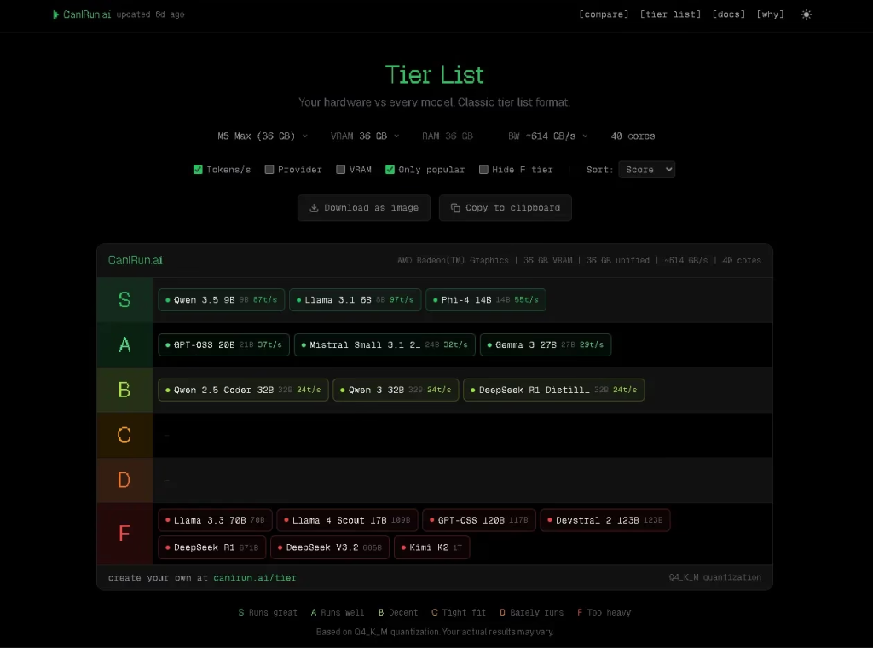Screen dimensions: 873x648
Task: Expand the VRAM 36 GB dropdown
Action: tap(365, 136)
